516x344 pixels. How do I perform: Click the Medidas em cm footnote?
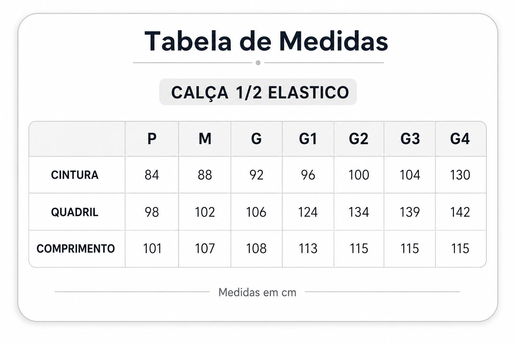click(257, 292)
